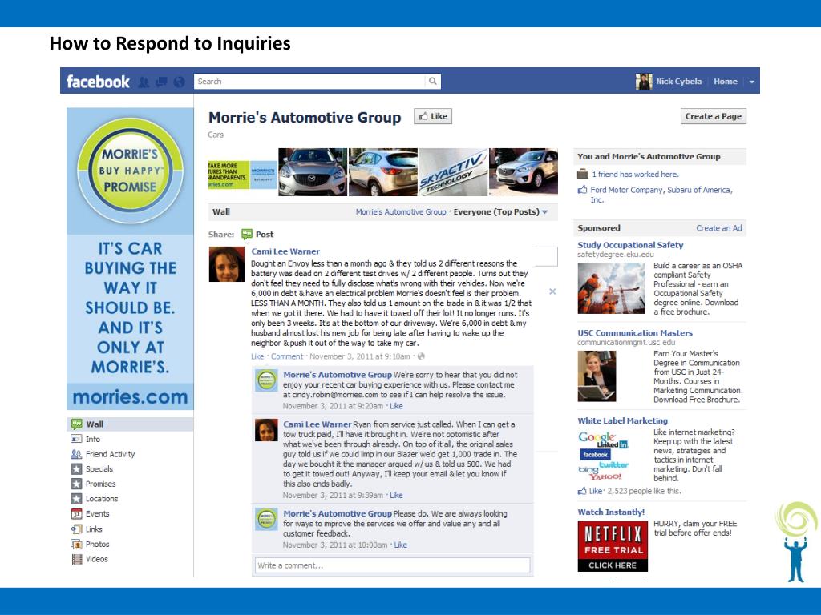Open USC Communication Masters ad
Screen dimensions: 821x615
pyautogui.click(x=635, y=332)
